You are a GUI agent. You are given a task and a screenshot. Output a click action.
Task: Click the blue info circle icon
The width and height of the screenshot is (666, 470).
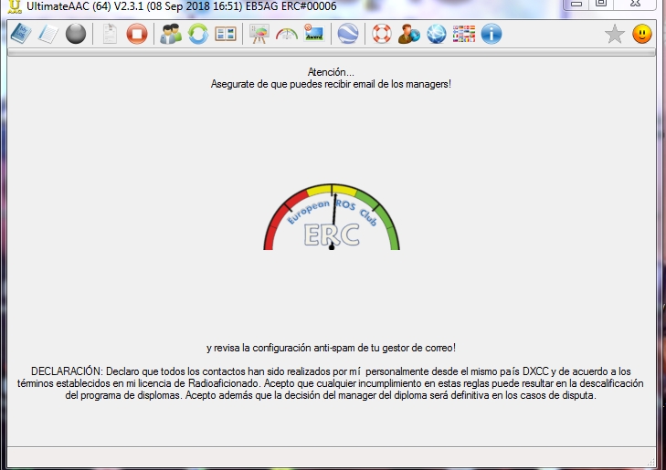[x=492, y=34]
